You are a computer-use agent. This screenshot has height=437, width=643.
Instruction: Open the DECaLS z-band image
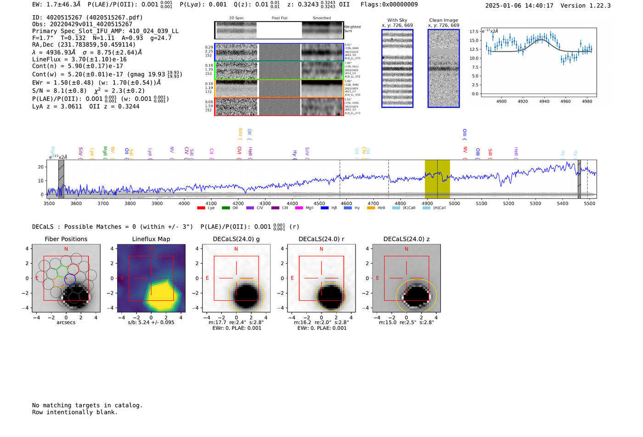[x=406, y=278]
